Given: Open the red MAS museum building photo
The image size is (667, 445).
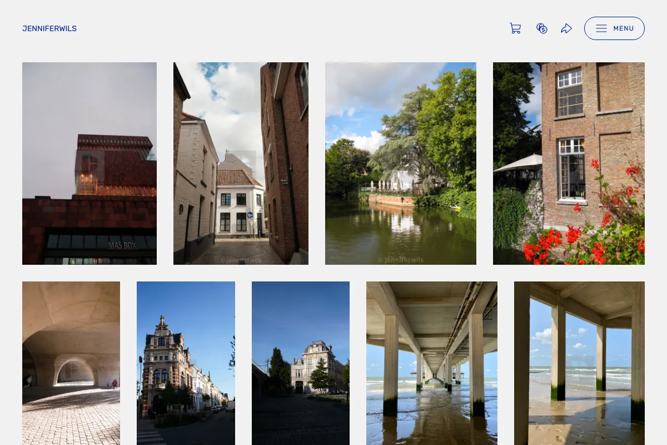Looking at the screenshot, I should tap(89, 164).
